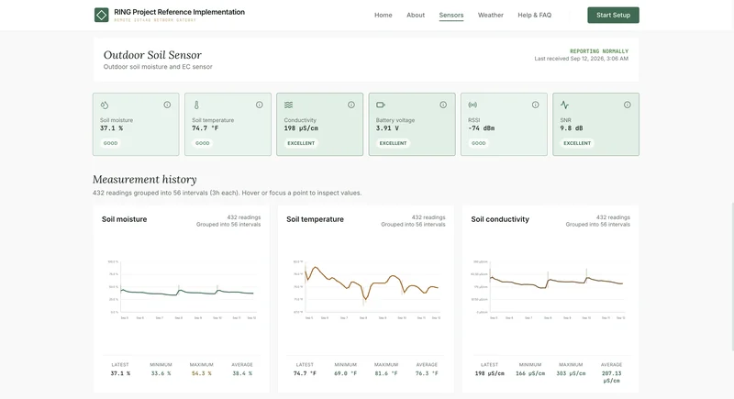The width and height of the screenshot is (734, 399).
Task: Click the Soil temperature chart line
Action: click(372, 283)
